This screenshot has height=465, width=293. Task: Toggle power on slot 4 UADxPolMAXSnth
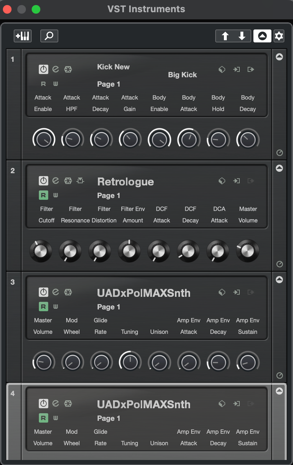[44, 404]
